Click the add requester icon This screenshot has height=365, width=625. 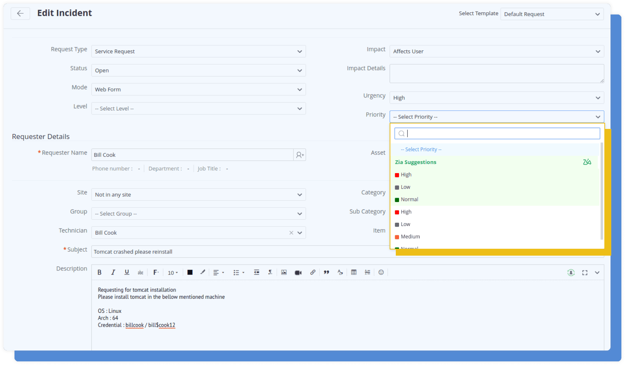tap(300, 155)
